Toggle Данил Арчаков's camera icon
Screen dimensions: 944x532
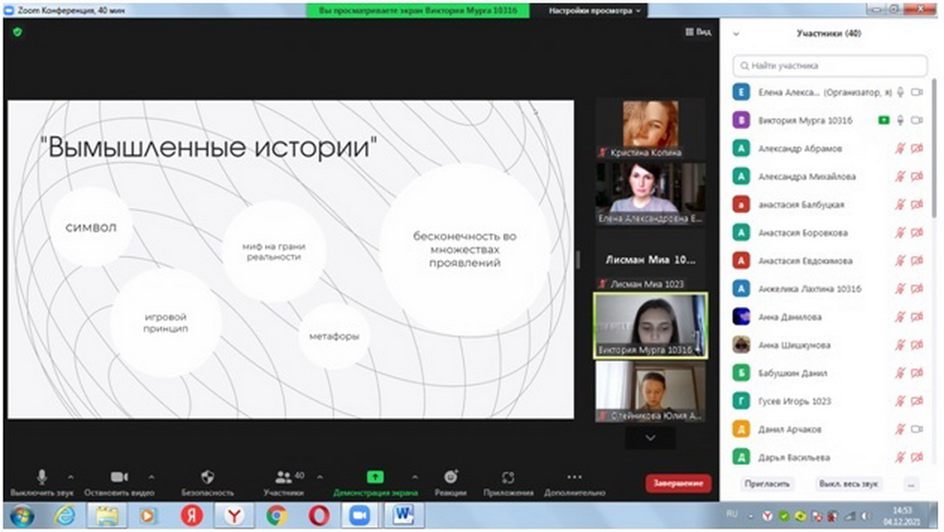tap(917, 429)
